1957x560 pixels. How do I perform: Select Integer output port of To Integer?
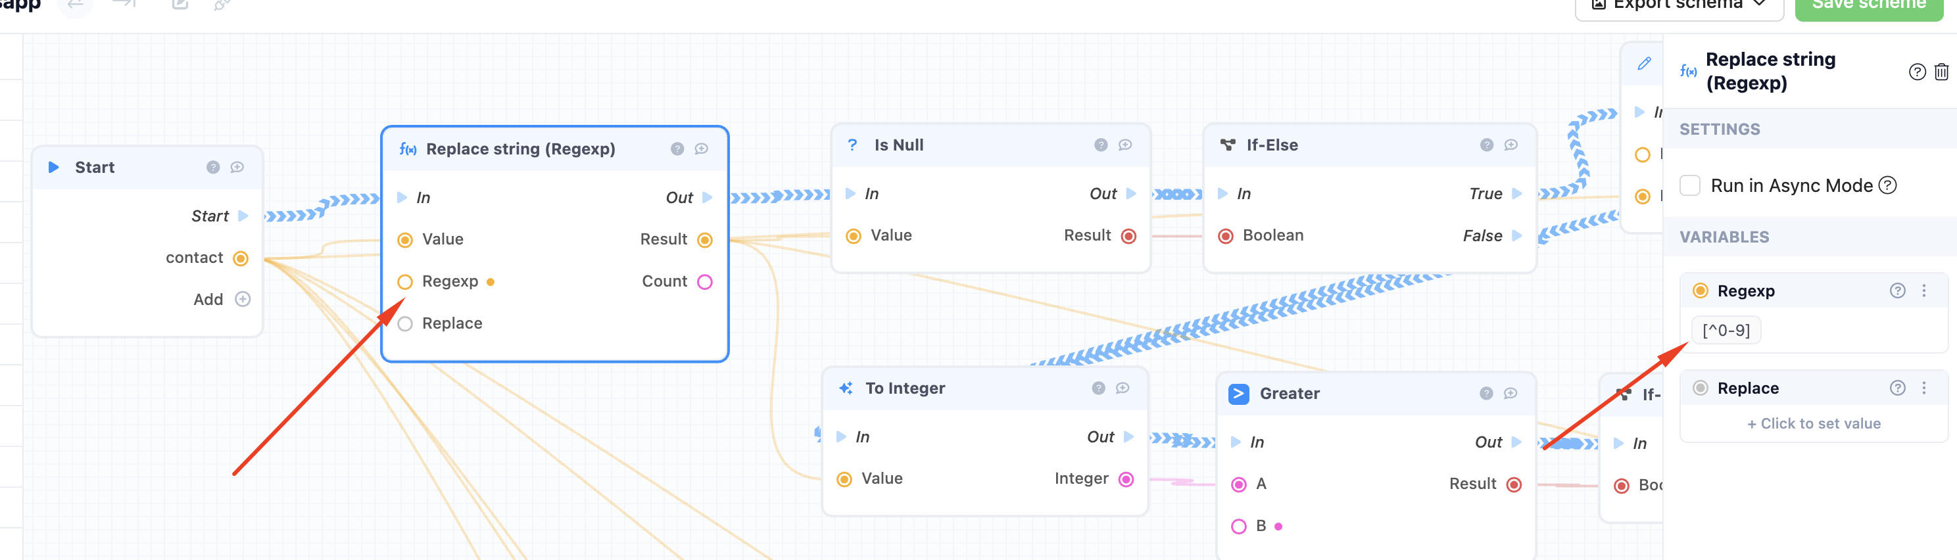pyautogui.click(x=1126, y=479)
